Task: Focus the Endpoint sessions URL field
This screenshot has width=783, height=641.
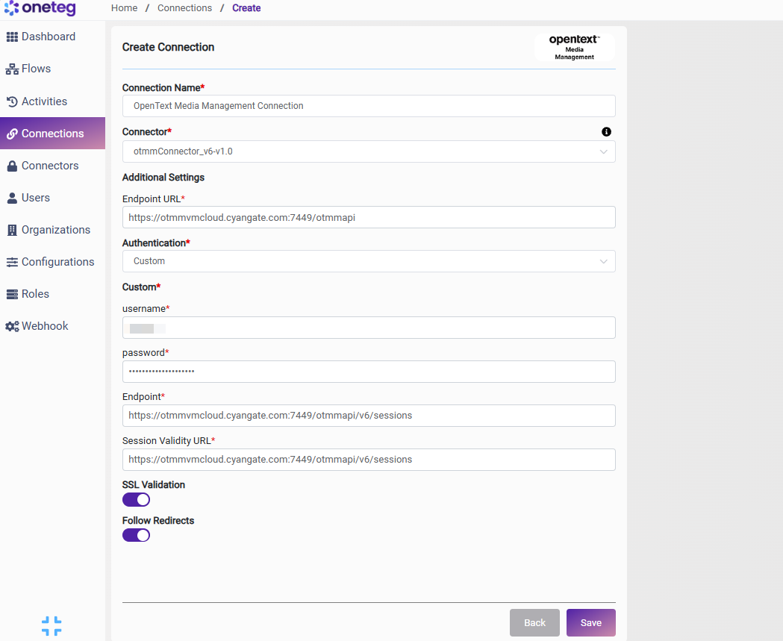Action: pos(369,416)
